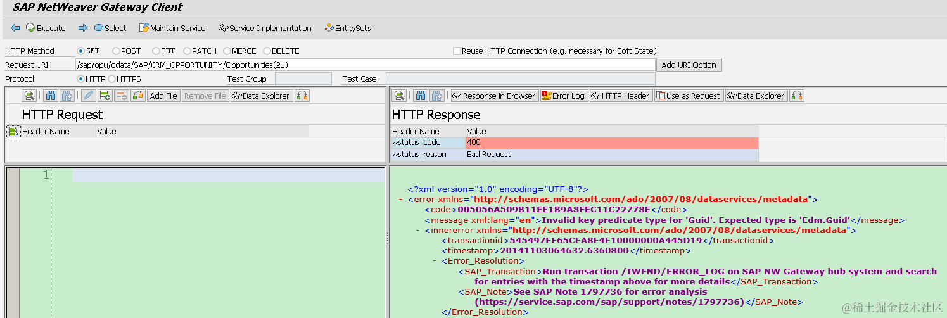This screenshot has height=318, width=947.
Task: Click the Add URI Option button
Action: 689,65
